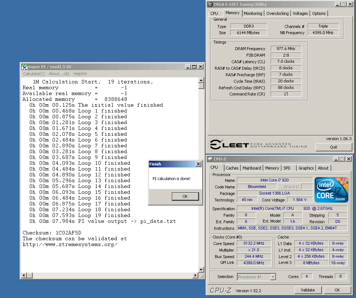Close the Finish dialog with X button
This screenshot has height=298, width=356.
[x=198, y=164]
